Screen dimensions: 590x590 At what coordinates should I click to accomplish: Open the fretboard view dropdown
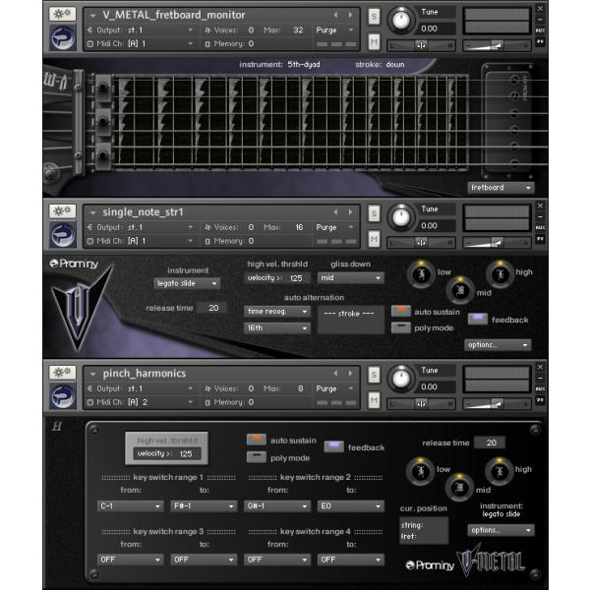(501, 187)
